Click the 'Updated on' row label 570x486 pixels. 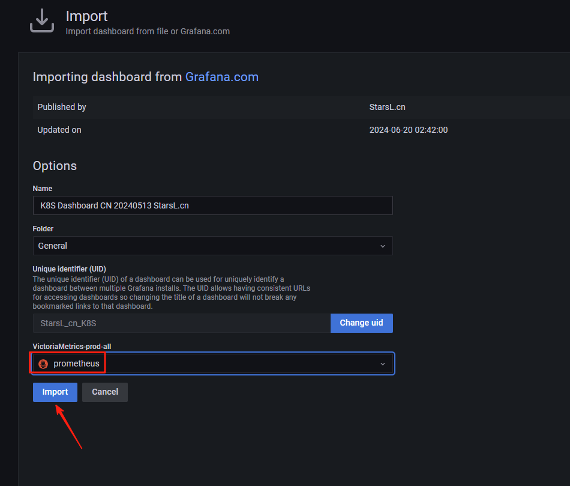tap(59, 130)
